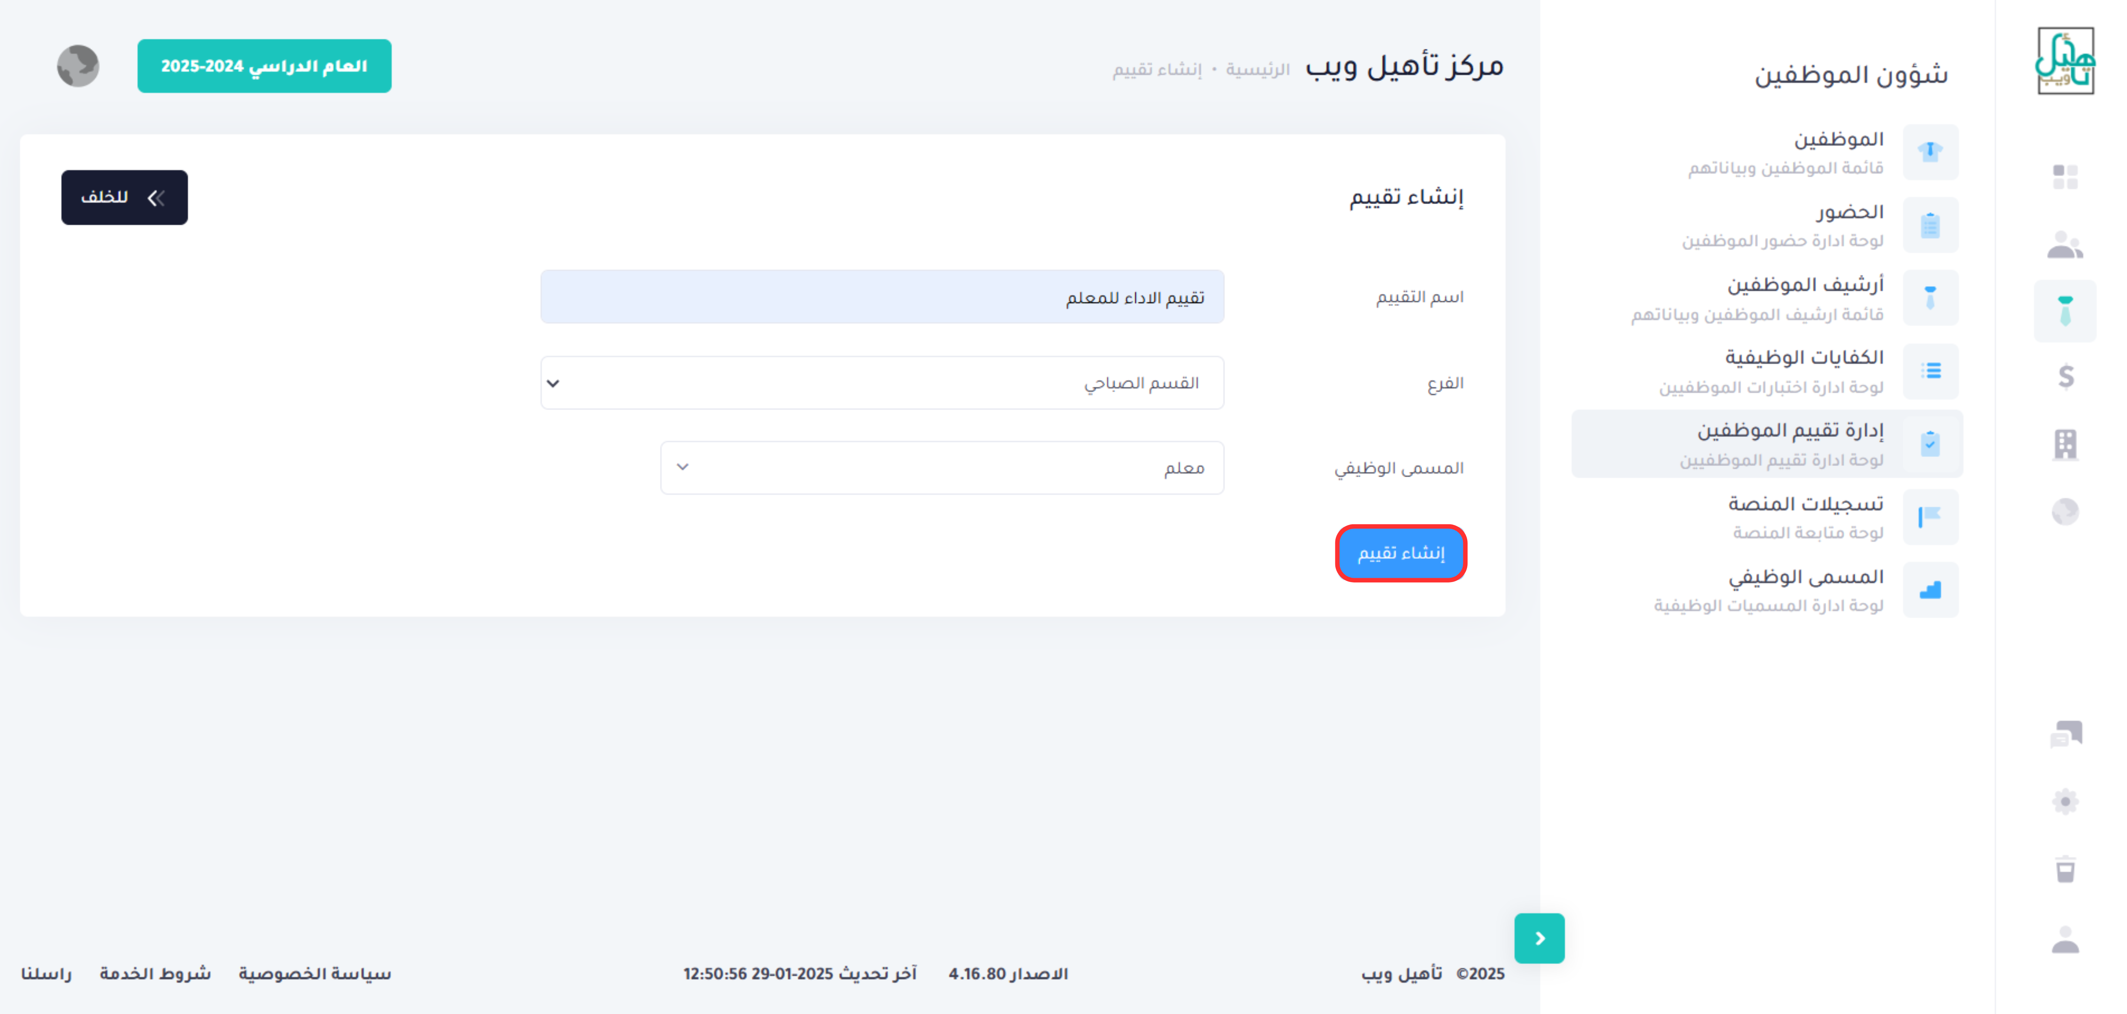Click the إنشاء تقييم breadcrumb text
Image resolution: width=2127 pixels, height=1014 pixels.
1157,69
